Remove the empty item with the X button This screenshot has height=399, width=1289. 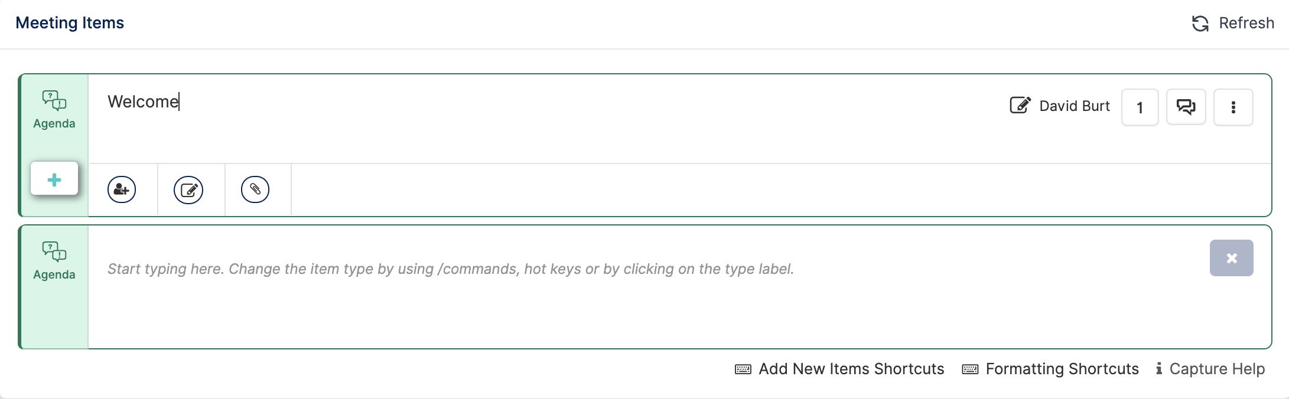pos(1232,258)
